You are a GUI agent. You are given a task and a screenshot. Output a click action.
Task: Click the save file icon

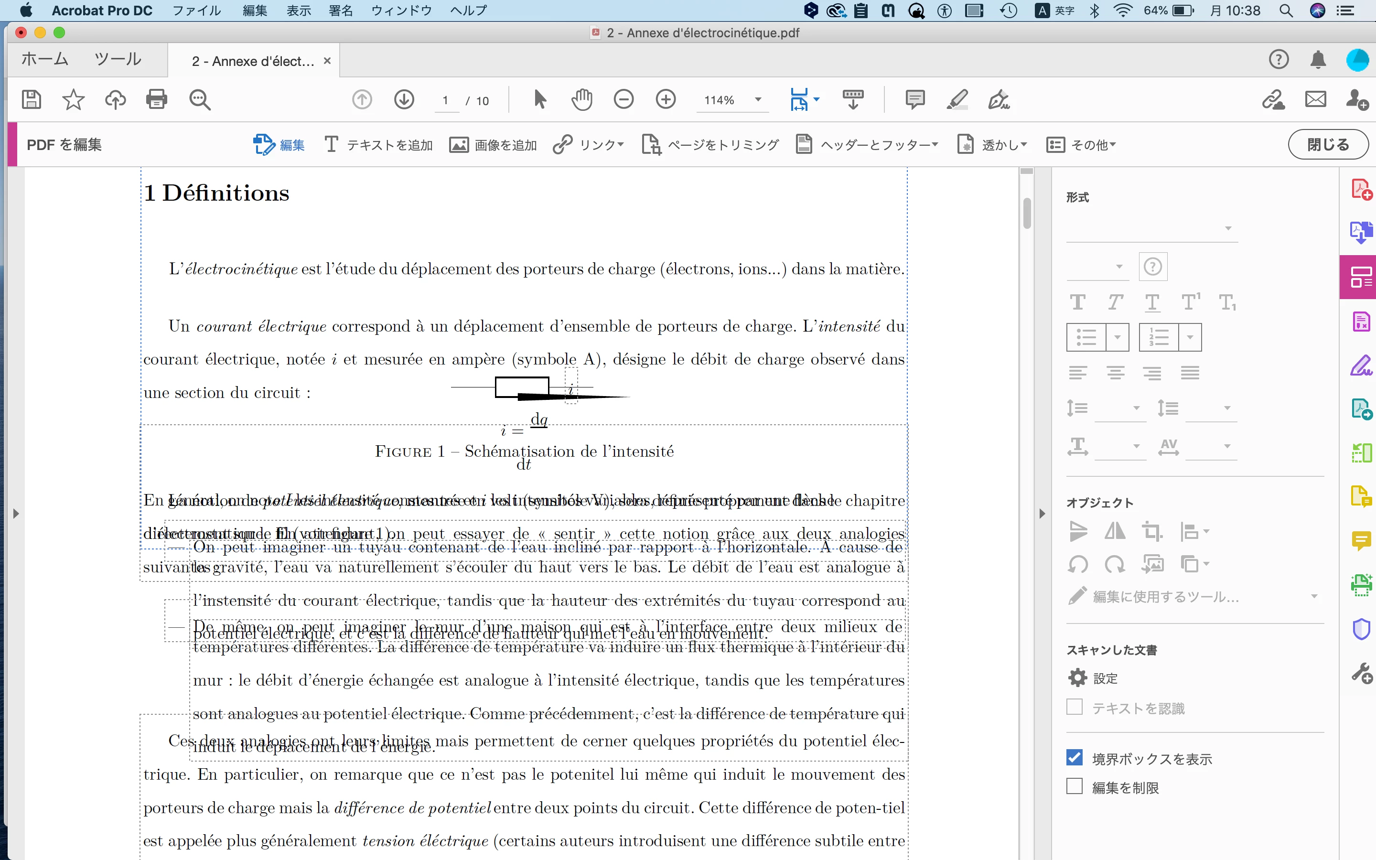tap(31, 99)
